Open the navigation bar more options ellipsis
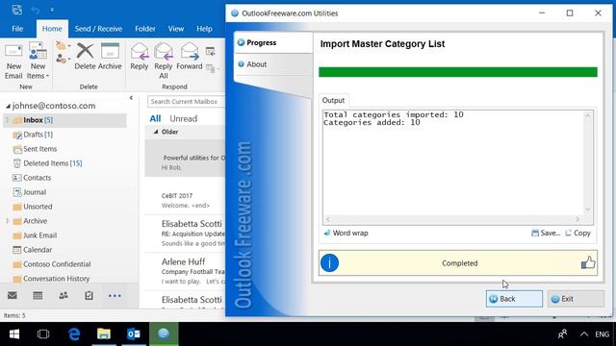 [x=115, y=296]
